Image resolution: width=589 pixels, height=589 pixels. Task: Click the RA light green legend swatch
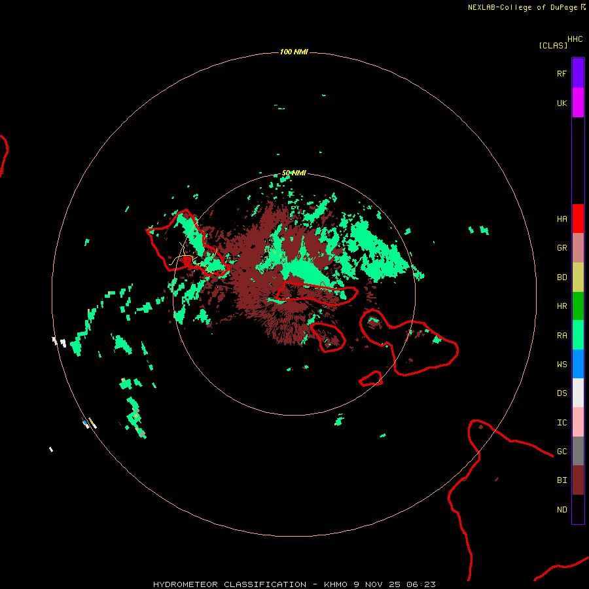tap(578, 335)
